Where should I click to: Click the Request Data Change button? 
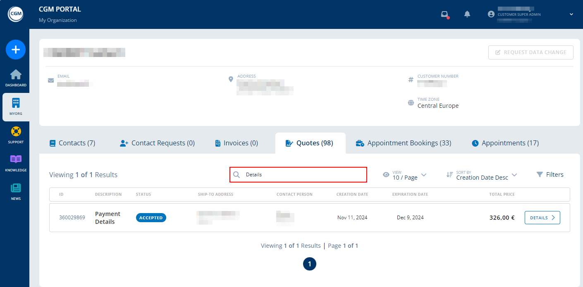point(530,52)
